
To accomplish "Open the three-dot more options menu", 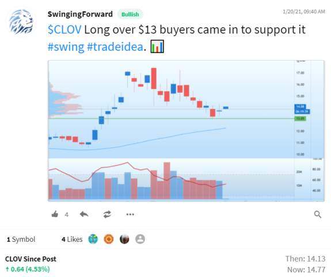I will (130, 214).
